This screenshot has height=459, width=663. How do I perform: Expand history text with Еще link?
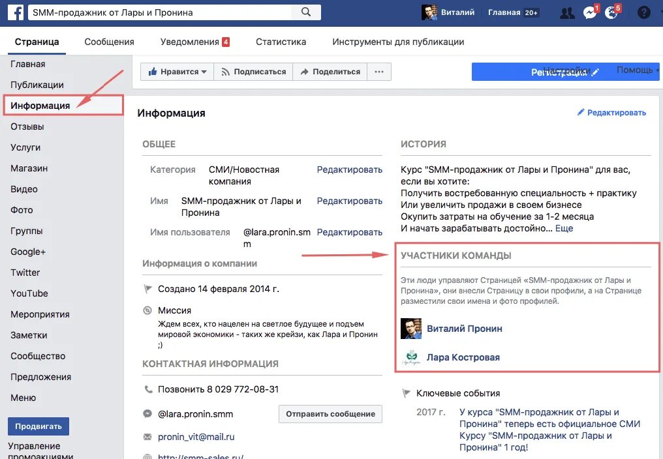coord(564,228)
